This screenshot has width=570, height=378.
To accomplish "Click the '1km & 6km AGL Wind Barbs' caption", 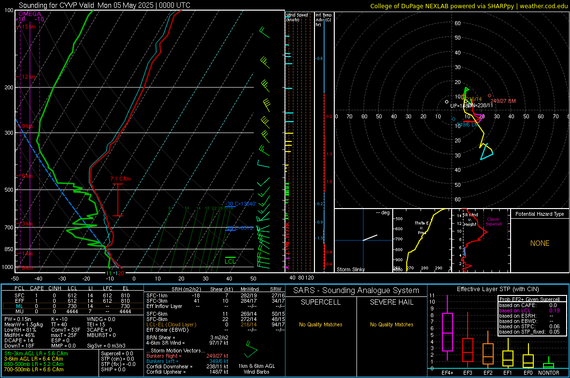I will (256, 369).
